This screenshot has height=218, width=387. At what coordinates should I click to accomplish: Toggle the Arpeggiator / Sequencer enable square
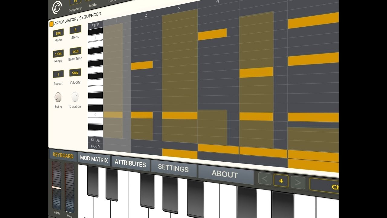point(51,24)
